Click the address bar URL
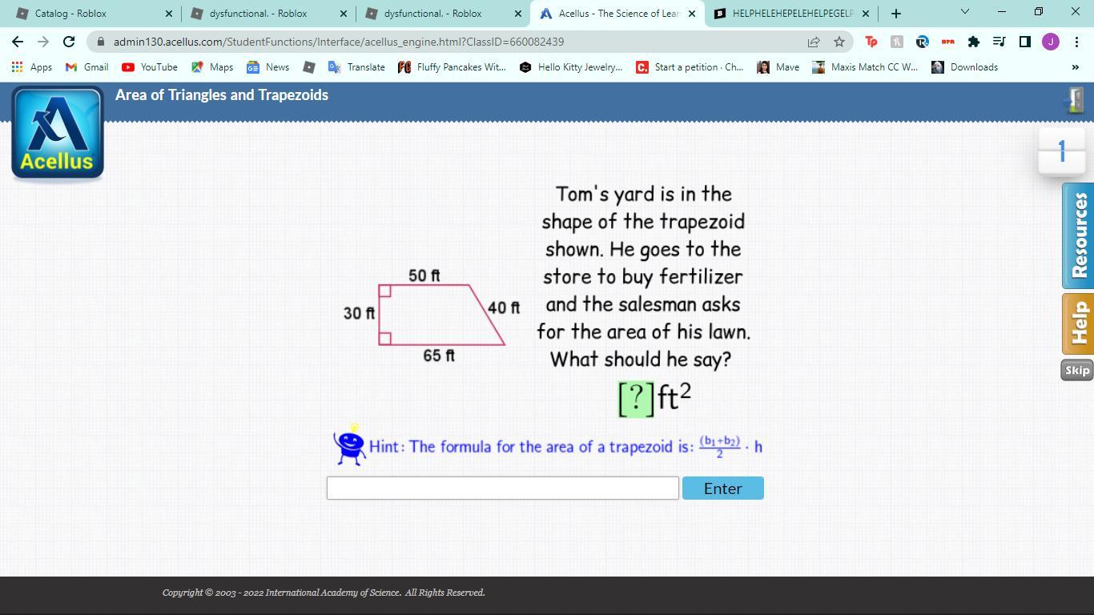 [x=339, y=42]
